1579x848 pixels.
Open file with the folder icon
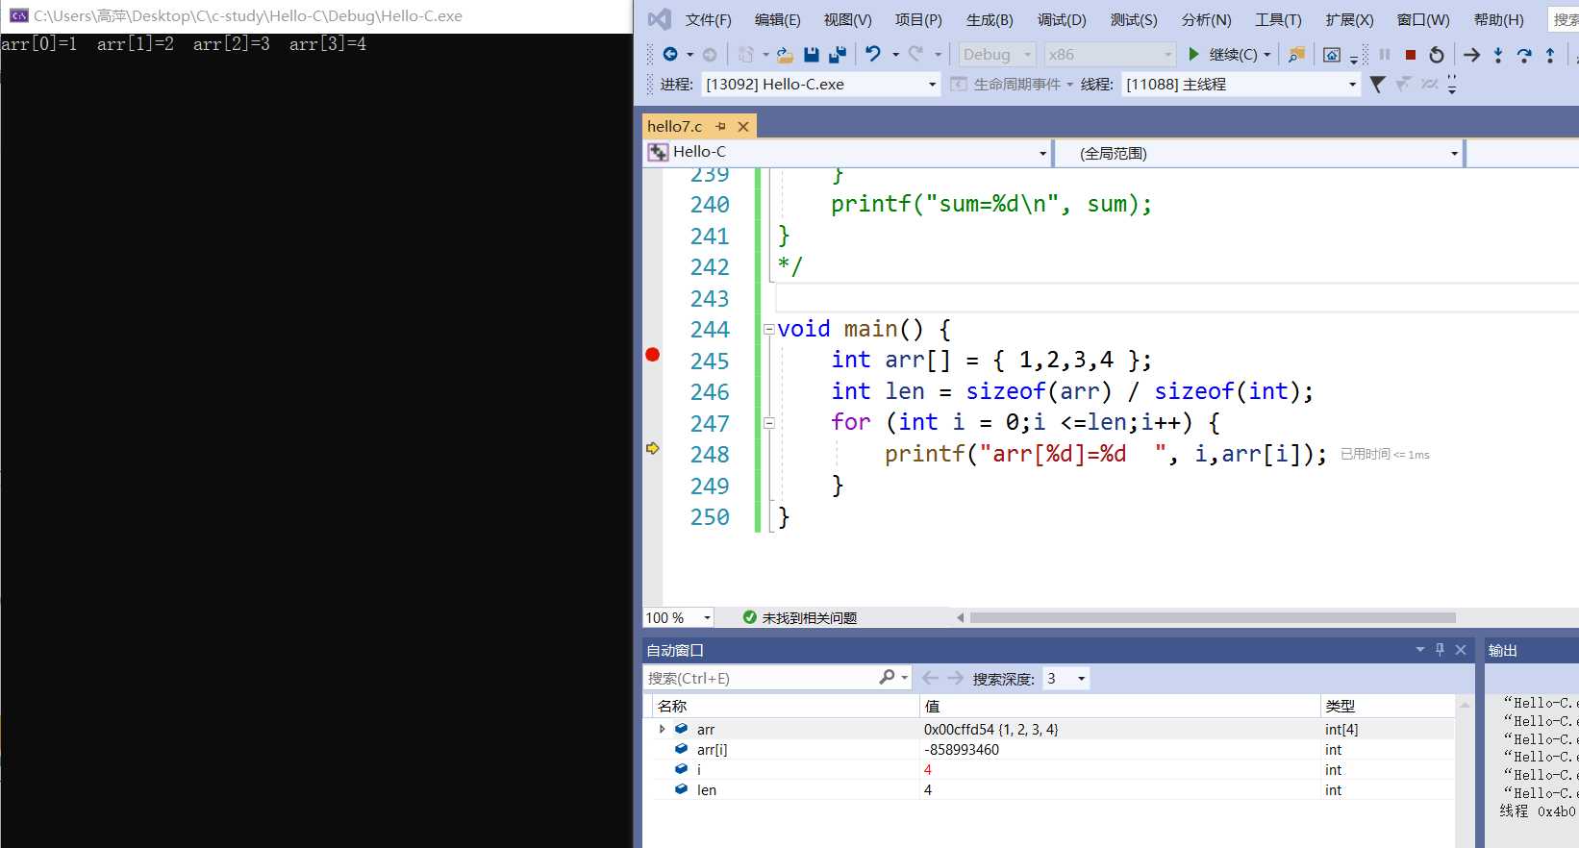785,55
